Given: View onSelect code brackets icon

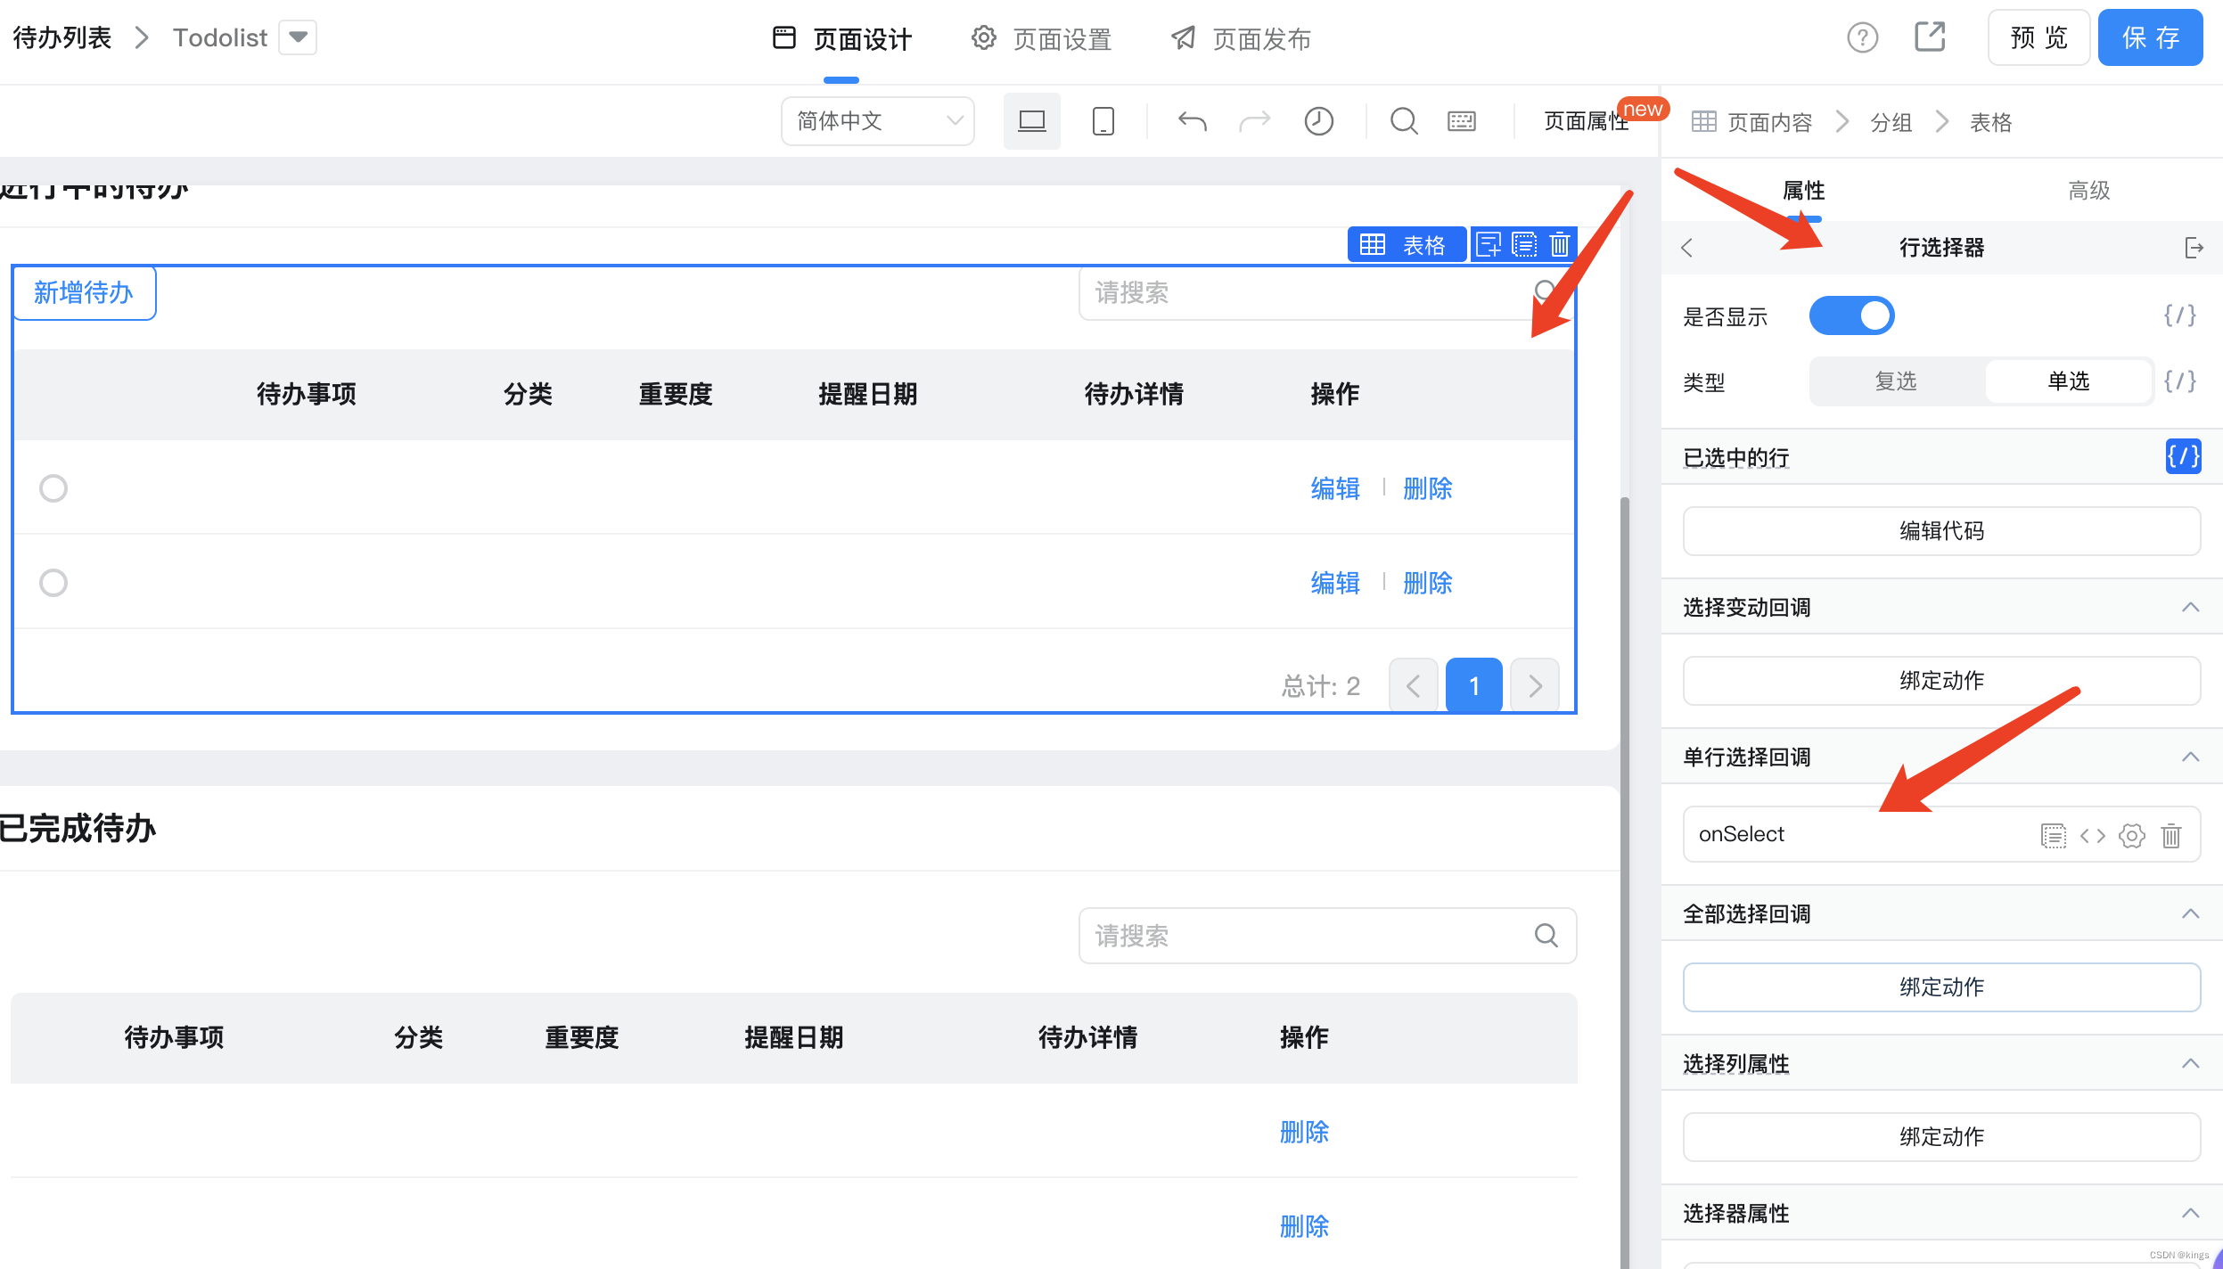Looking at the screenshot, I should [2092, 835].
